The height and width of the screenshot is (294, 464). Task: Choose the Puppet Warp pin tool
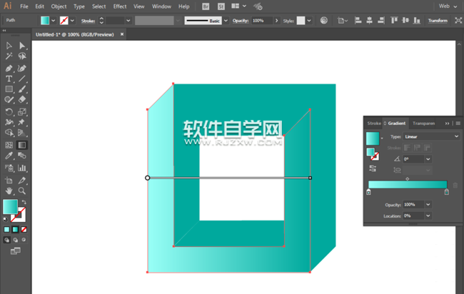coord(22,122)
